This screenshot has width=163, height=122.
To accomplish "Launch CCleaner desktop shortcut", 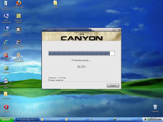I will click(x=6, y=56).
